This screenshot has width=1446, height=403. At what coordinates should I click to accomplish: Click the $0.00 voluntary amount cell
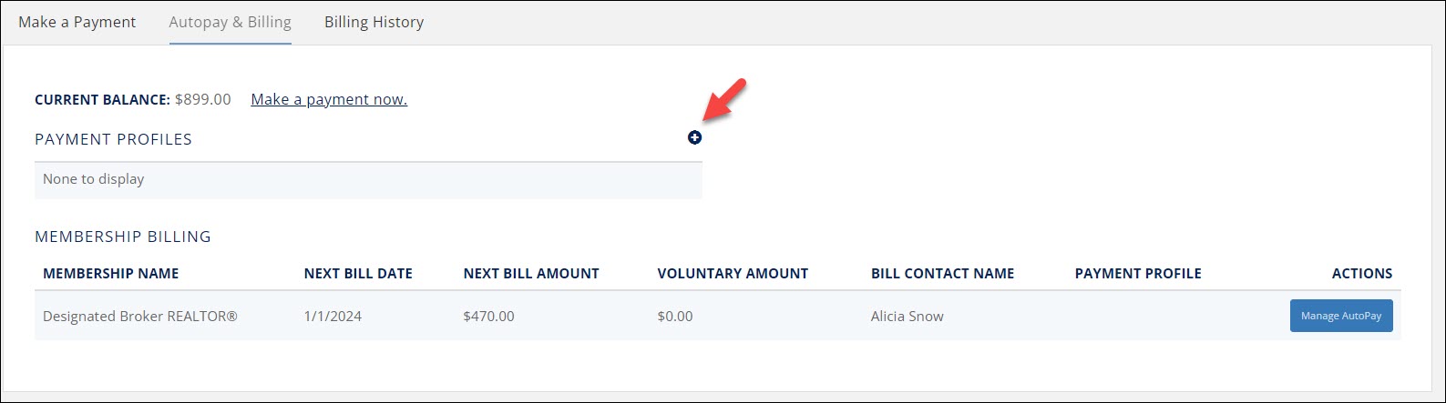[675, 317]
